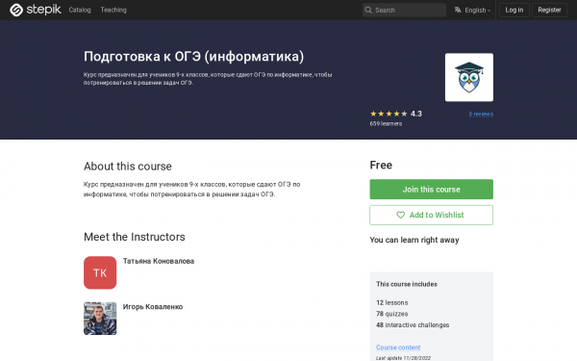Click the Meet the Instructors heading
577x361 pixels.
[135, 237]
